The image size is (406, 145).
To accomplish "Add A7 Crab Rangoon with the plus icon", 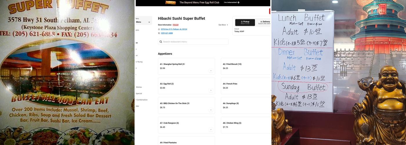I will click(x=211, y=130).
